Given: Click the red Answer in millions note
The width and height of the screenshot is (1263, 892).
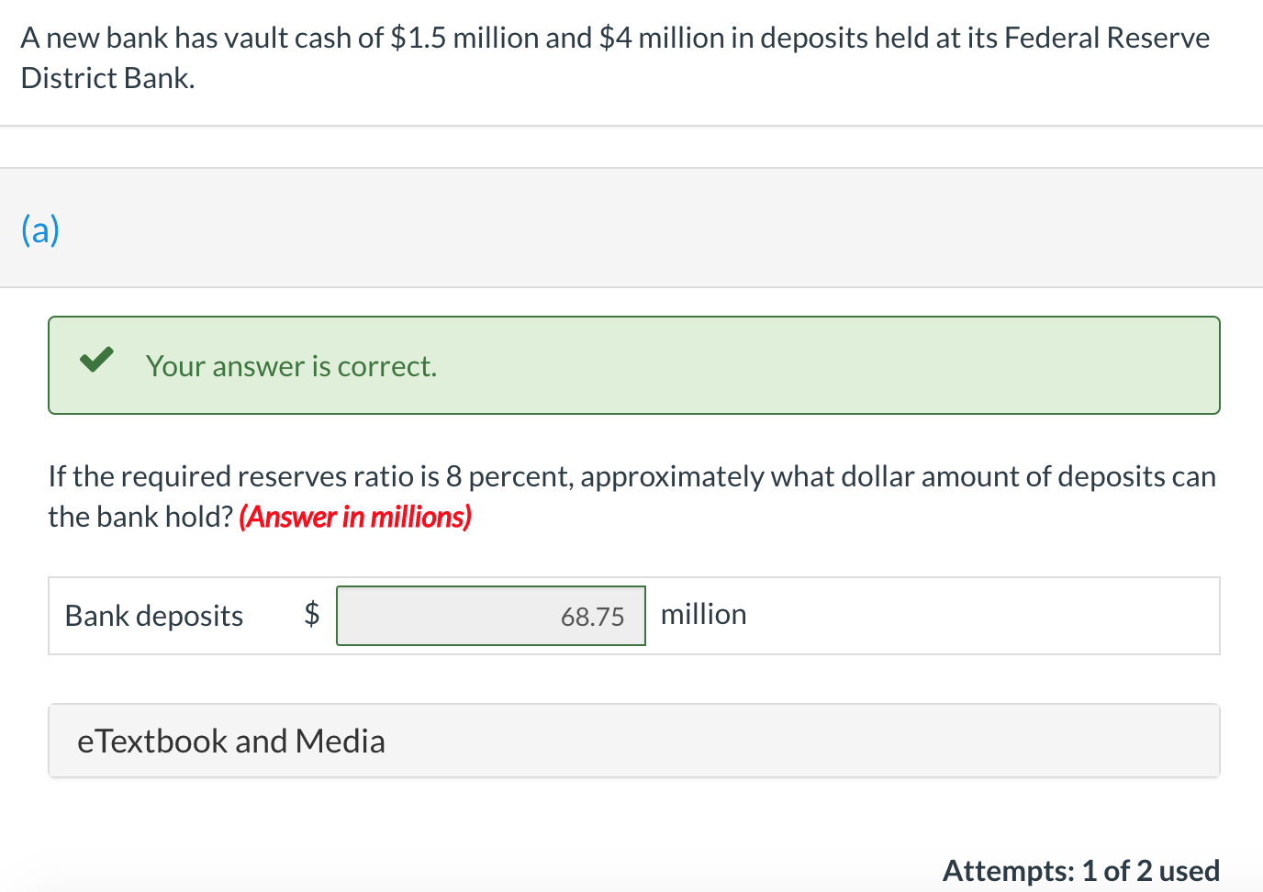Looking at the screenshot, I should (354, 517).
